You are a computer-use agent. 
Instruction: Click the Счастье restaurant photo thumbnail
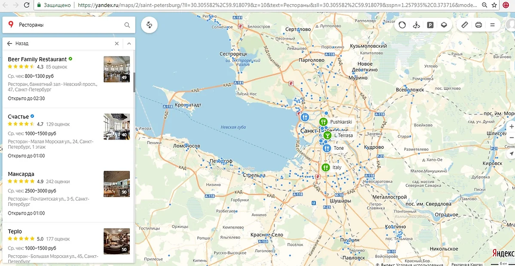[116, 127]
